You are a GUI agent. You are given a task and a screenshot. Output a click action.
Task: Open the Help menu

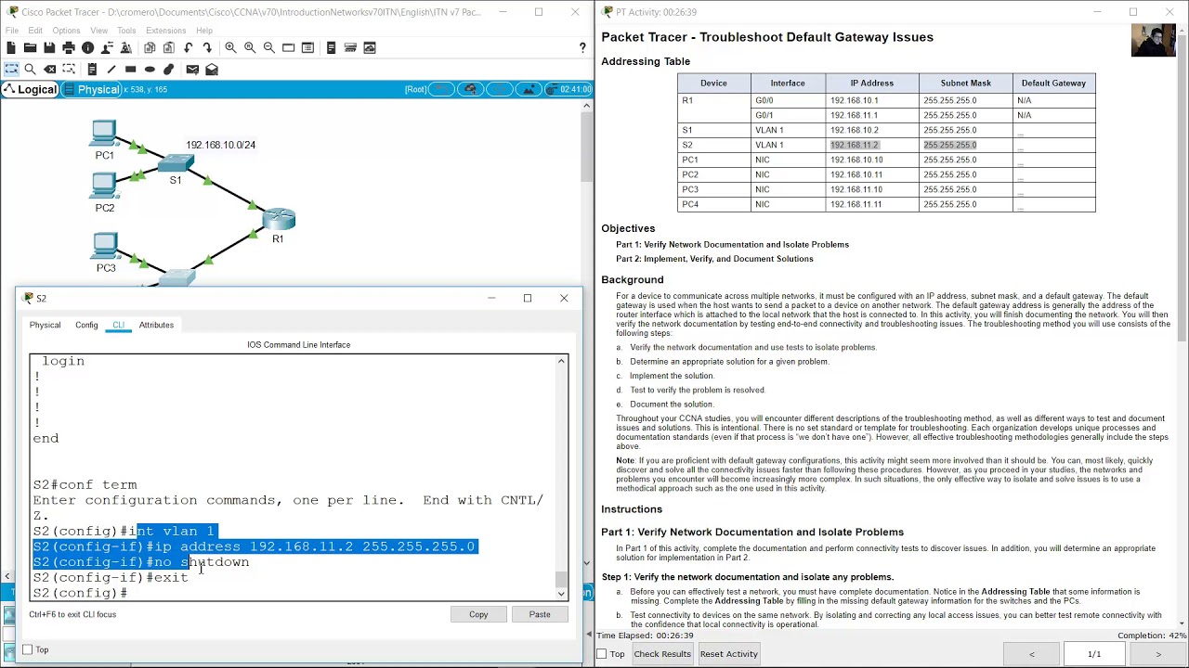pyautogui.click(x=204, y=31)
